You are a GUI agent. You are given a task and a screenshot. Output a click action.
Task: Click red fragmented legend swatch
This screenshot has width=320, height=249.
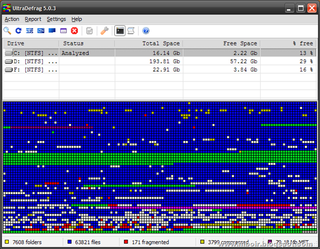tap(126, 242)
